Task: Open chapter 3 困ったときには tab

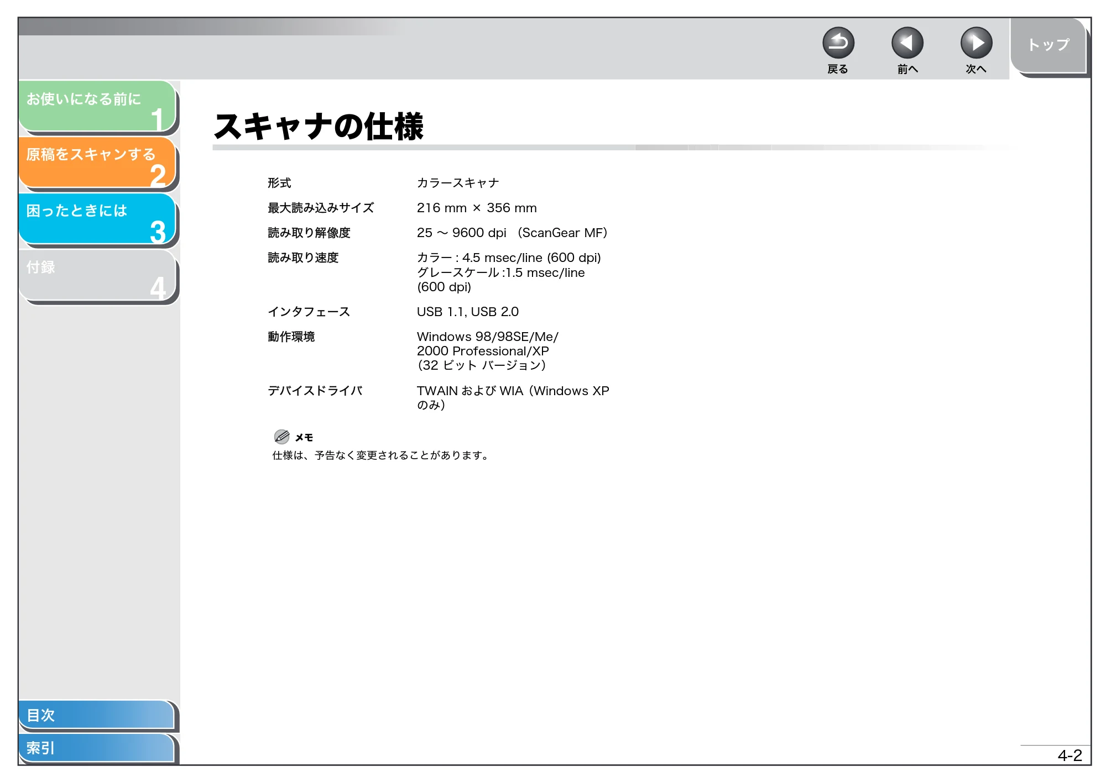Action: (97, 219)
